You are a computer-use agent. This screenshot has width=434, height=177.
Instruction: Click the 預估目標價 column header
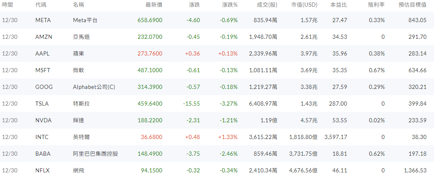[x=413, y=5]
